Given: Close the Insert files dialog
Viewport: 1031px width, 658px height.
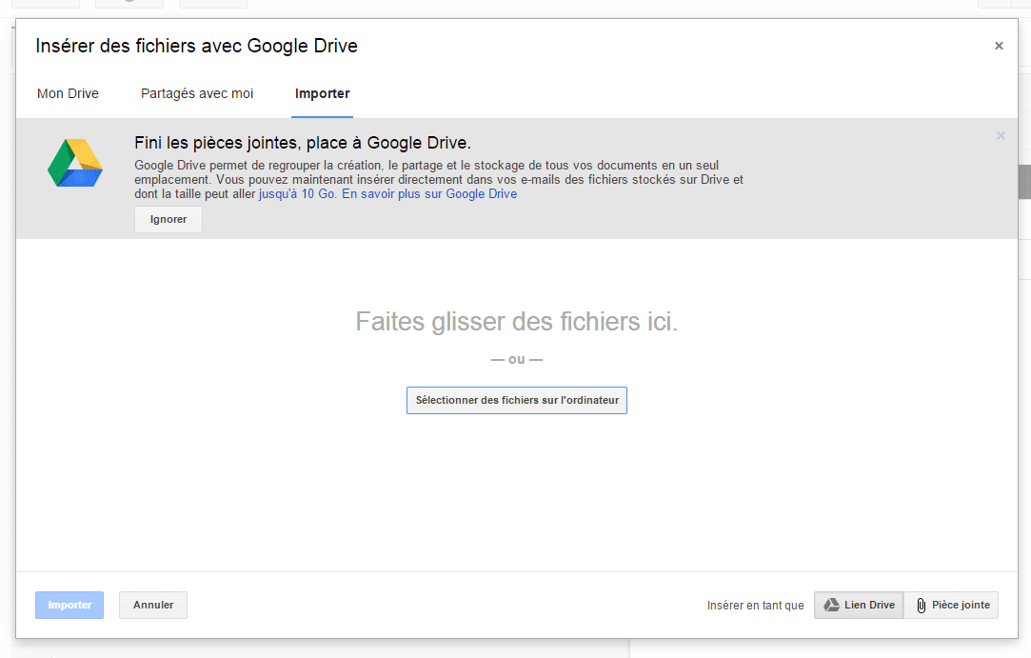Looking at the screenshot, I should (999, 46).
